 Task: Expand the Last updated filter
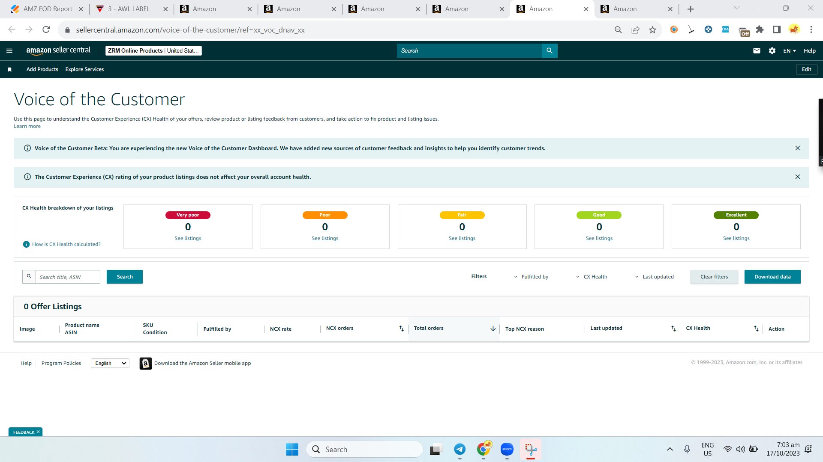pyautogui.click(x=654, y=277)
